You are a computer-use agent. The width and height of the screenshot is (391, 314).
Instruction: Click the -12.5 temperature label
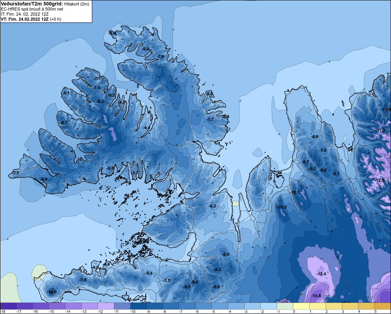380,180
